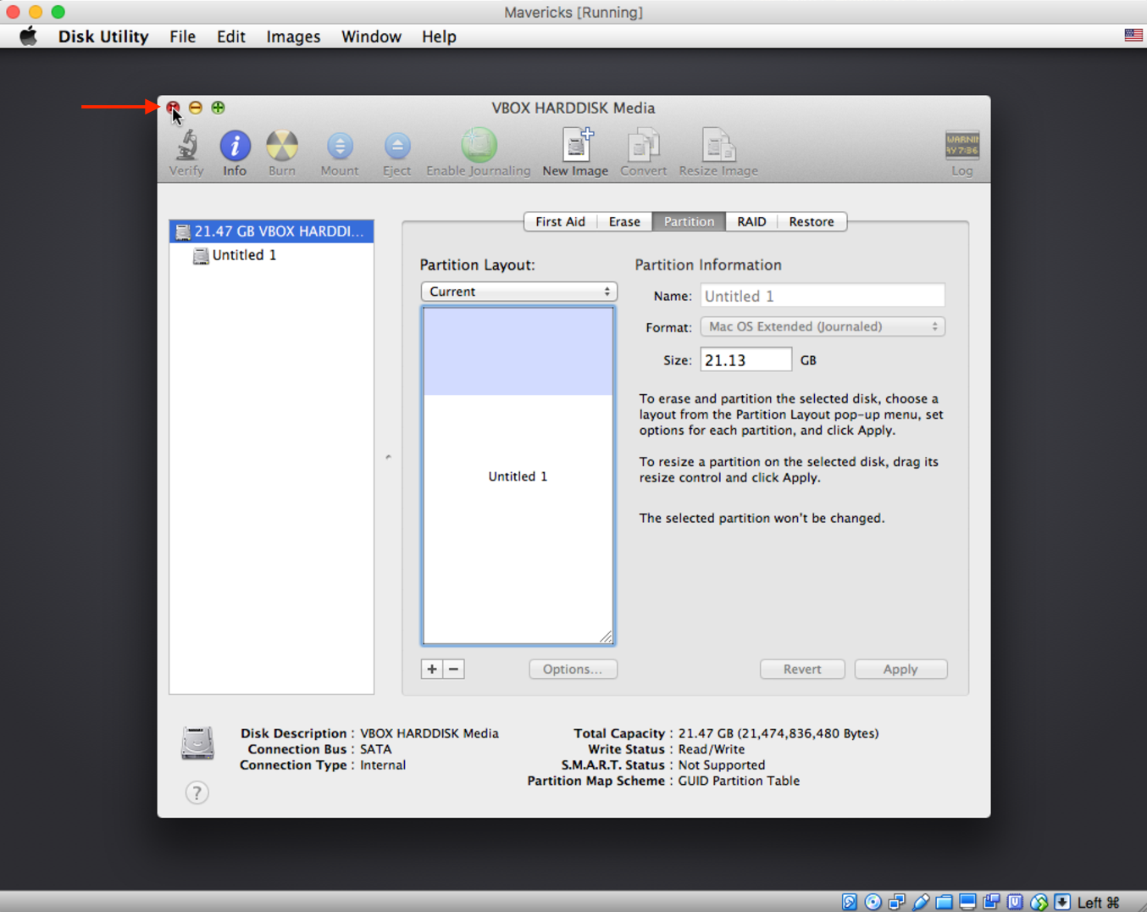Click the Verify microscope icon

click(186, 147)
